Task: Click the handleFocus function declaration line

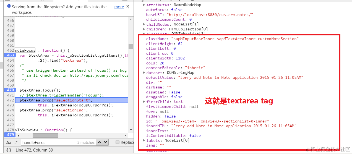Action: click(42, 50)
